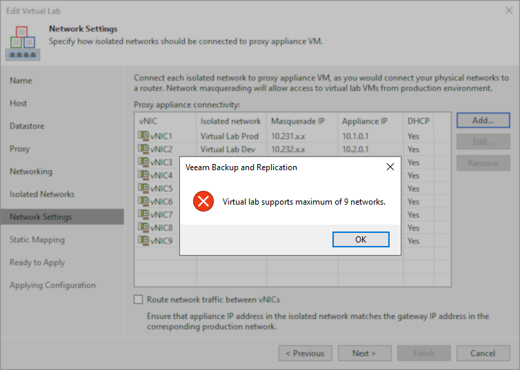Viewport: 520px width, 370px height.
Task: Select the Virtual Lab Dev network cell
Action: click(x=228, y=150)
